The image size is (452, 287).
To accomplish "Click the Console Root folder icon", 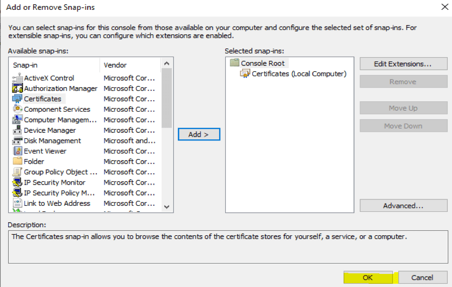I will [234, 63].
